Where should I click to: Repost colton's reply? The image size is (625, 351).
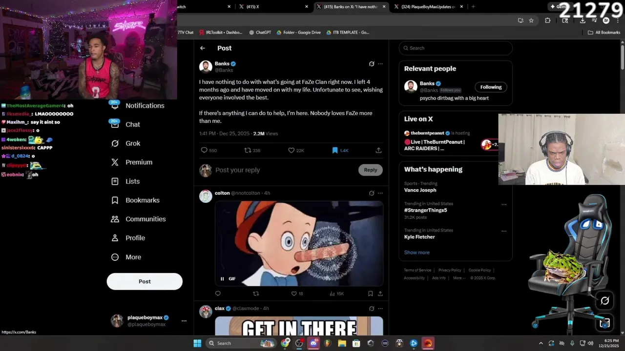click(x=256, y=293)
